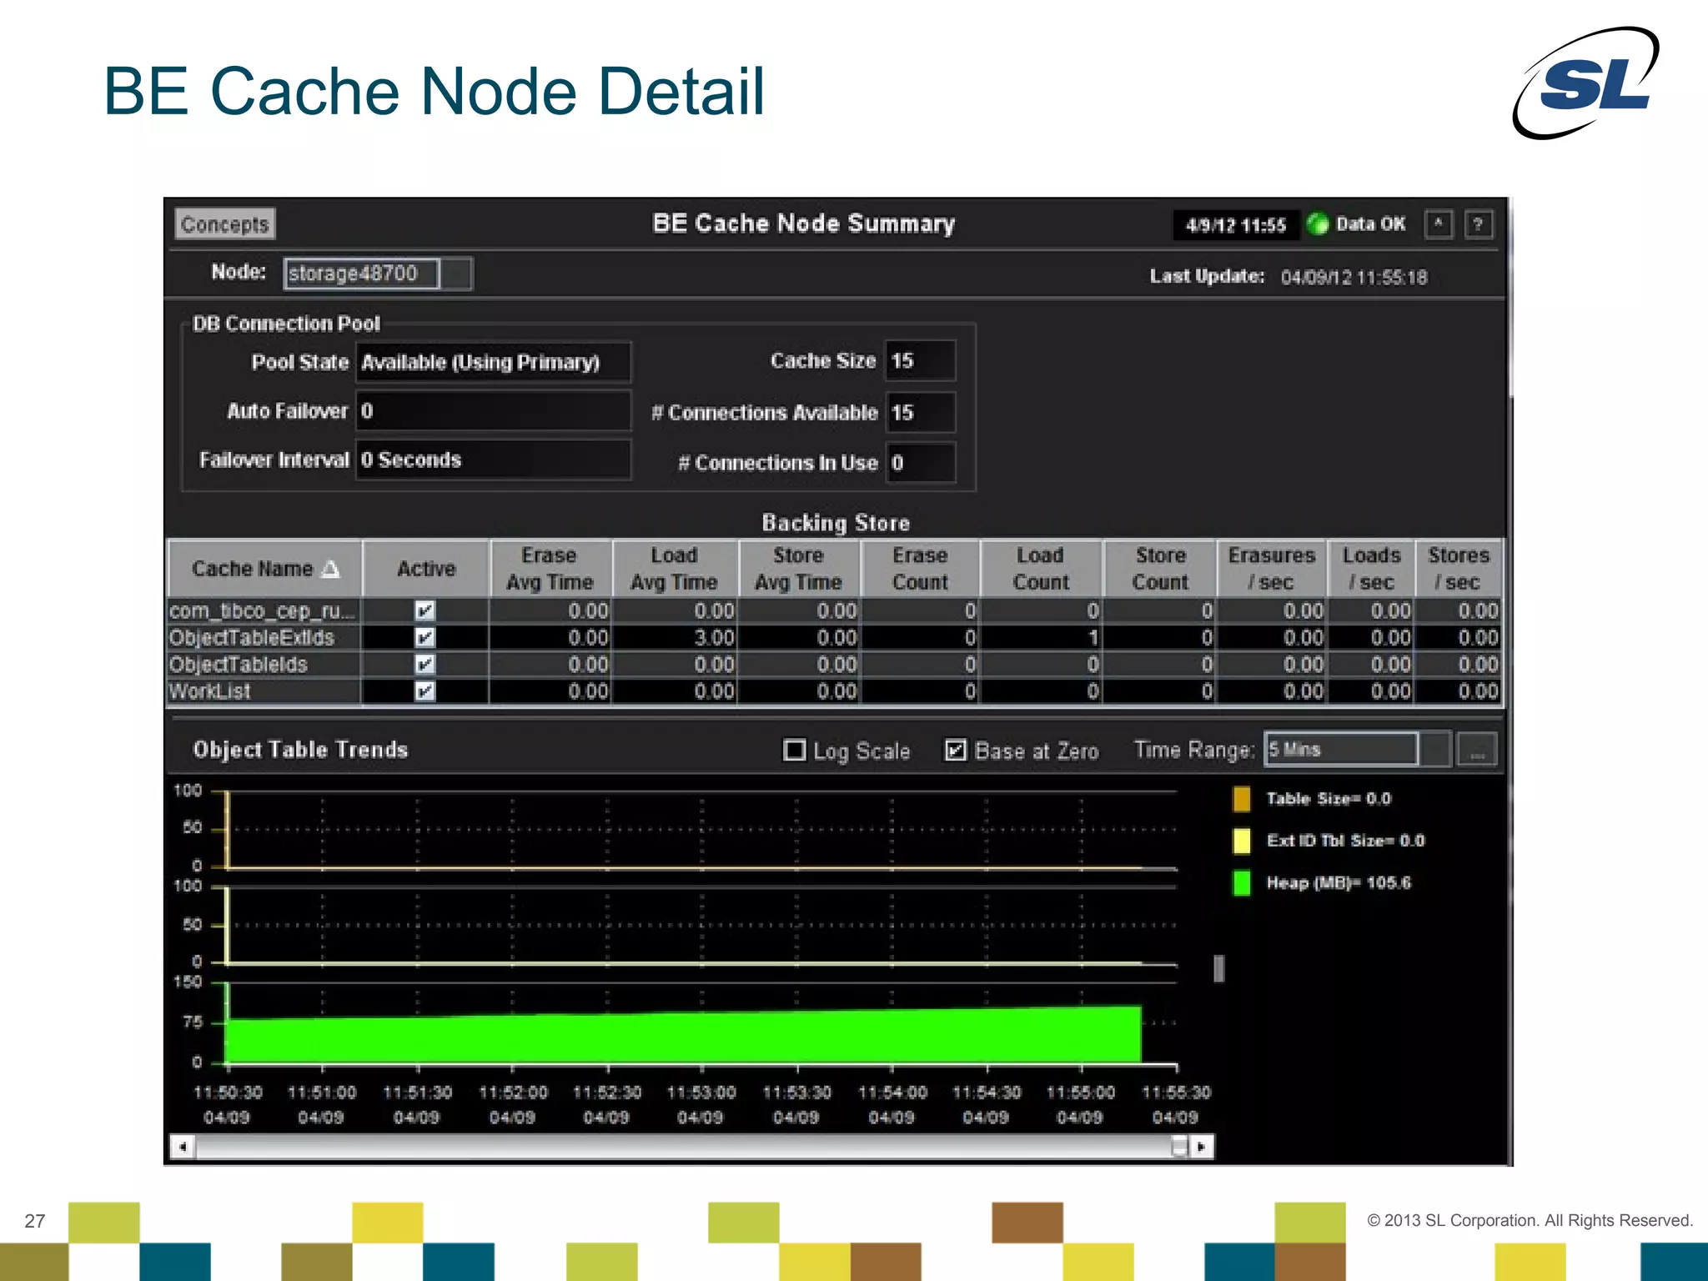Sort by Stores / sec column header

pyautogui.click(x=1459, y=569)
